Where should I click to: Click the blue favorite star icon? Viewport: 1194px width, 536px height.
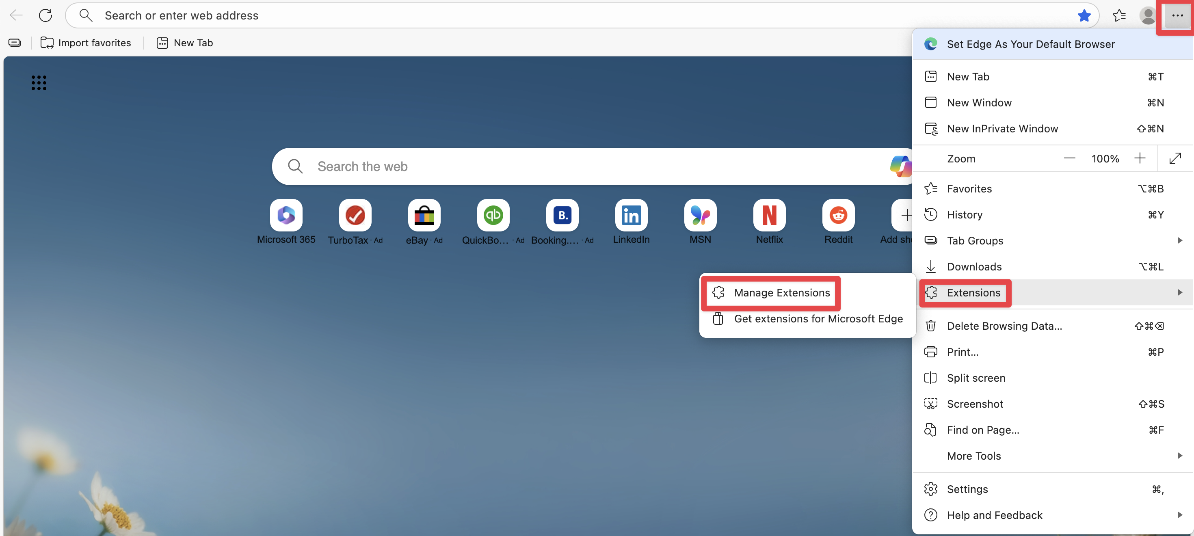pyautogui.click(x=1084, y=15)
